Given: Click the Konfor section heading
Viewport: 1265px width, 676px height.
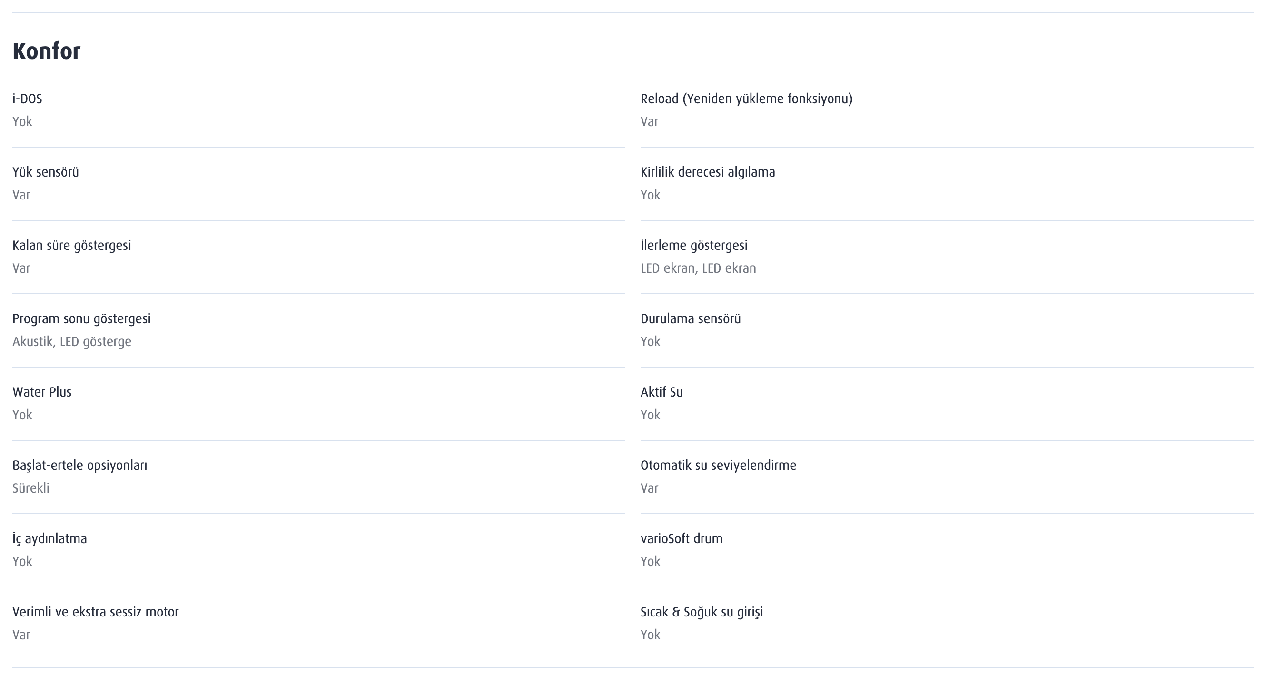Looking at the screenshot, I should pyautogui.click(x=46, y=51).
